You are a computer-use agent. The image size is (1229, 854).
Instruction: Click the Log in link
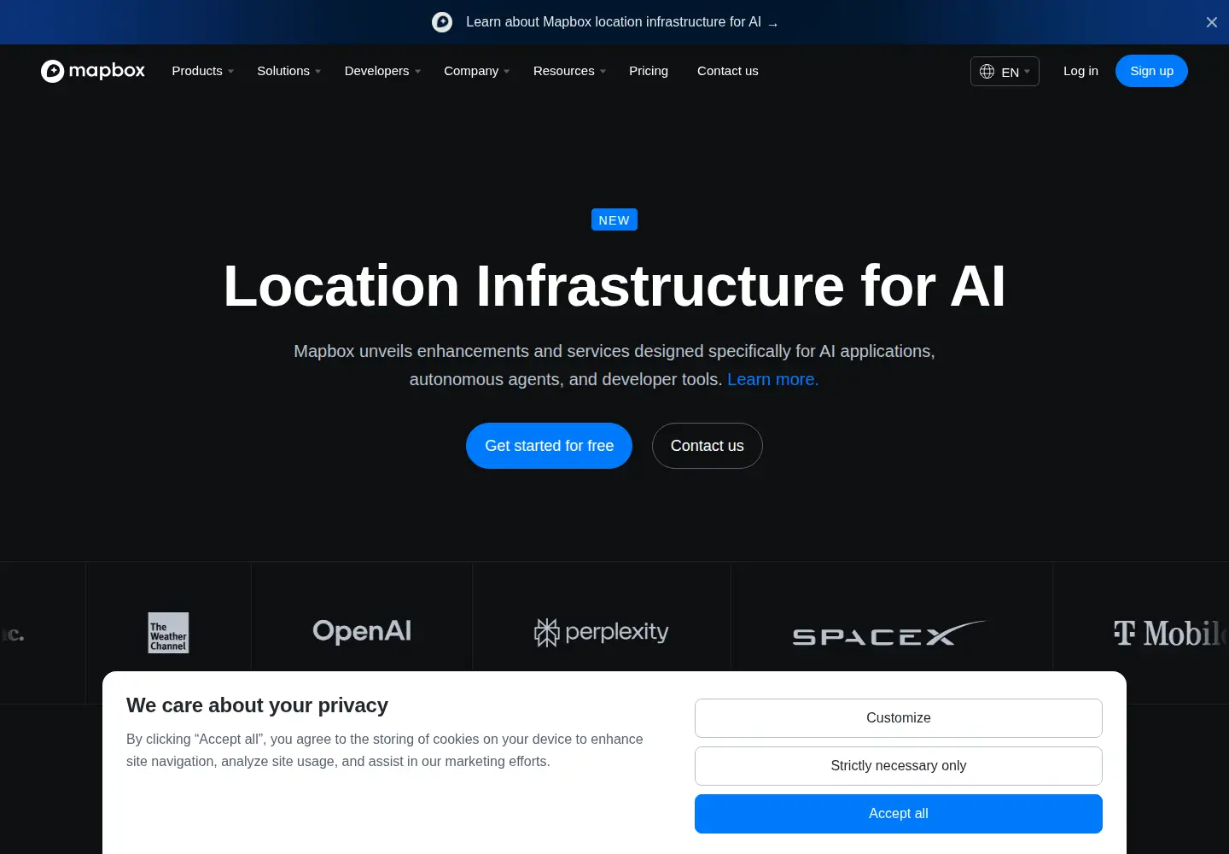[1080, 71]
